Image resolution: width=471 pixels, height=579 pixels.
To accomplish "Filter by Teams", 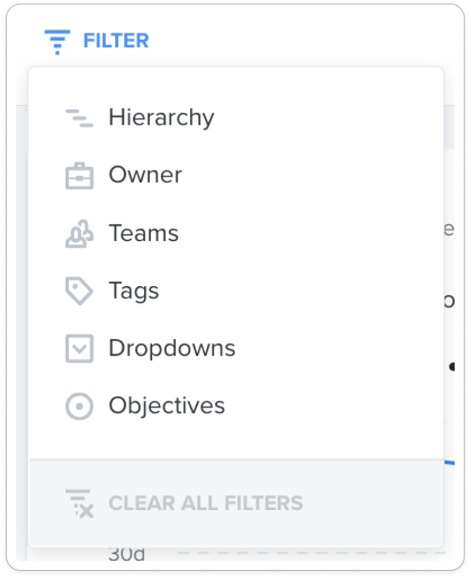I will pyautogui.click(x=236, y=233).
